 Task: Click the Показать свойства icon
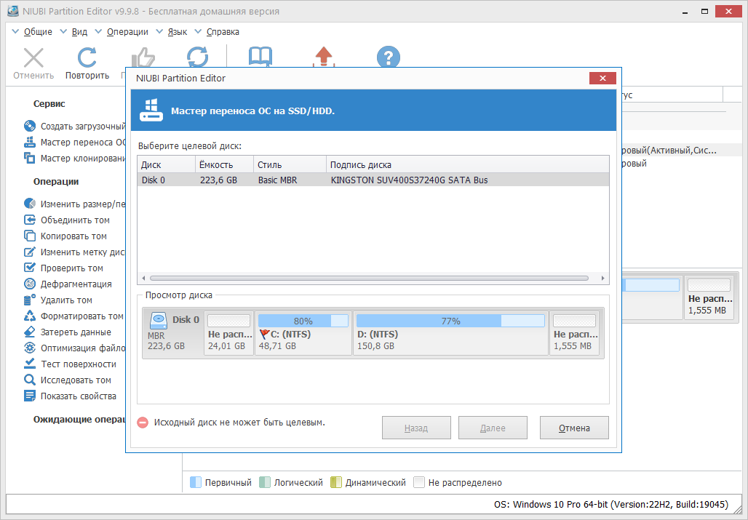pos(30,396)
